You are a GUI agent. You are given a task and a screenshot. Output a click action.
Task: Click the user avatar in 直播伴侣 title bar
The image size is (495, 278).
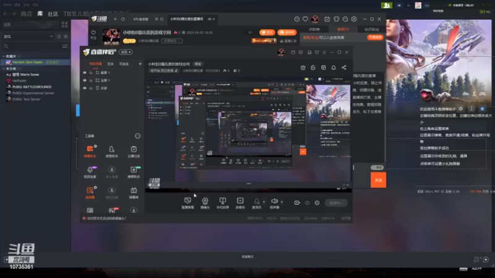pos(281,53)
